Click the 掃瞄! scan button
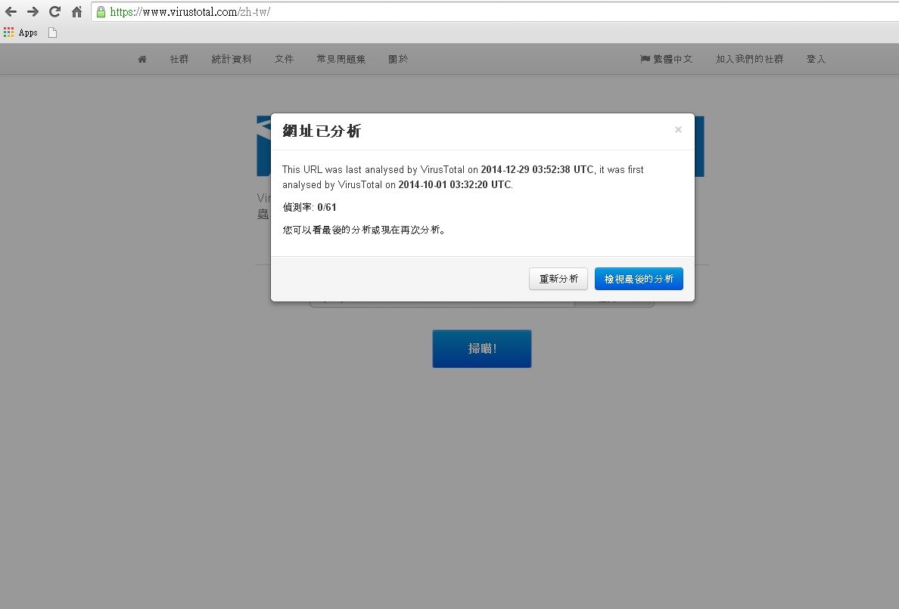 point(481,348)
